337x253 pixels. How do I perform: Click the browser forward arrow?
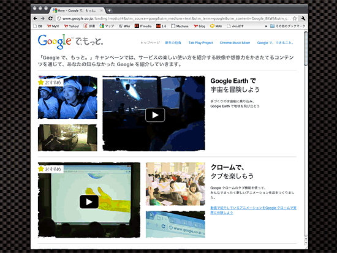42,18
